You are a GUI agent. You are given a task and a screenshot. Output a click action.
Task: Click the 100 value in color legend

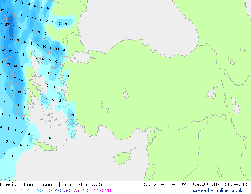tap(87, 191)
